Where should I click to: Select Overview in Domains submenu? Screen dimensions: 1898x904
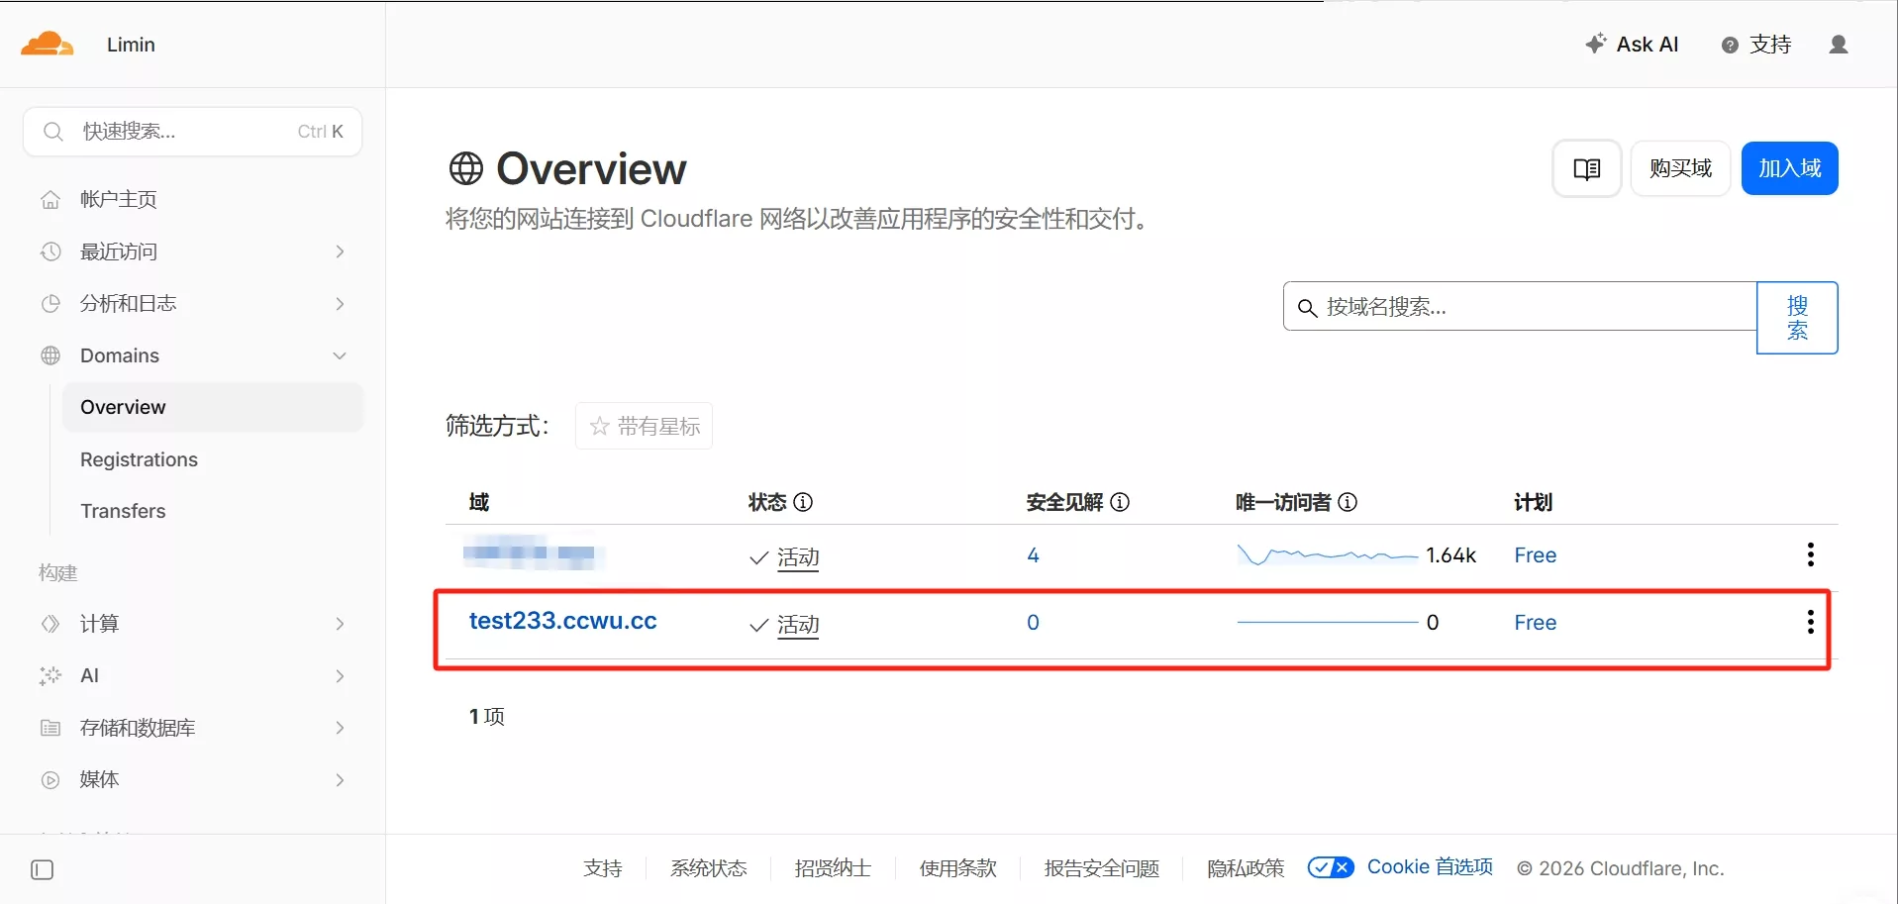(213, 407)
